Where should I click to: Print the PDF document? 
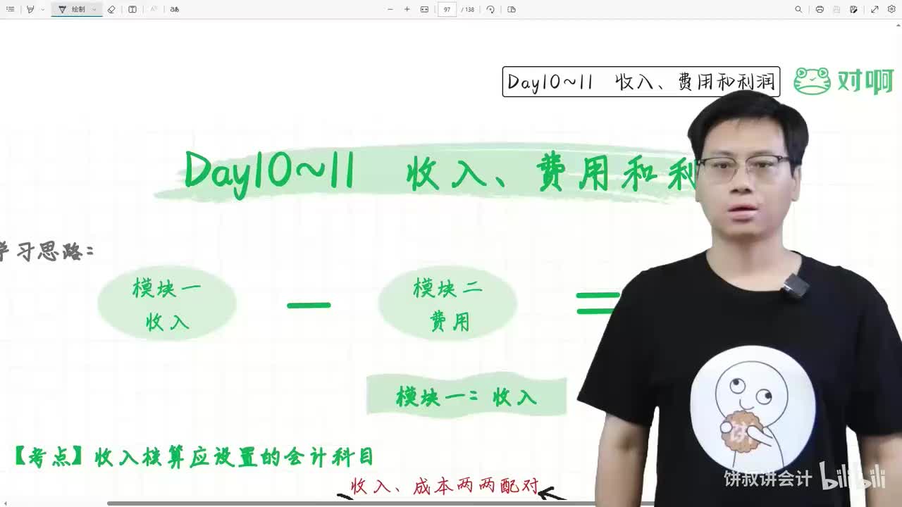pos(820,9)
